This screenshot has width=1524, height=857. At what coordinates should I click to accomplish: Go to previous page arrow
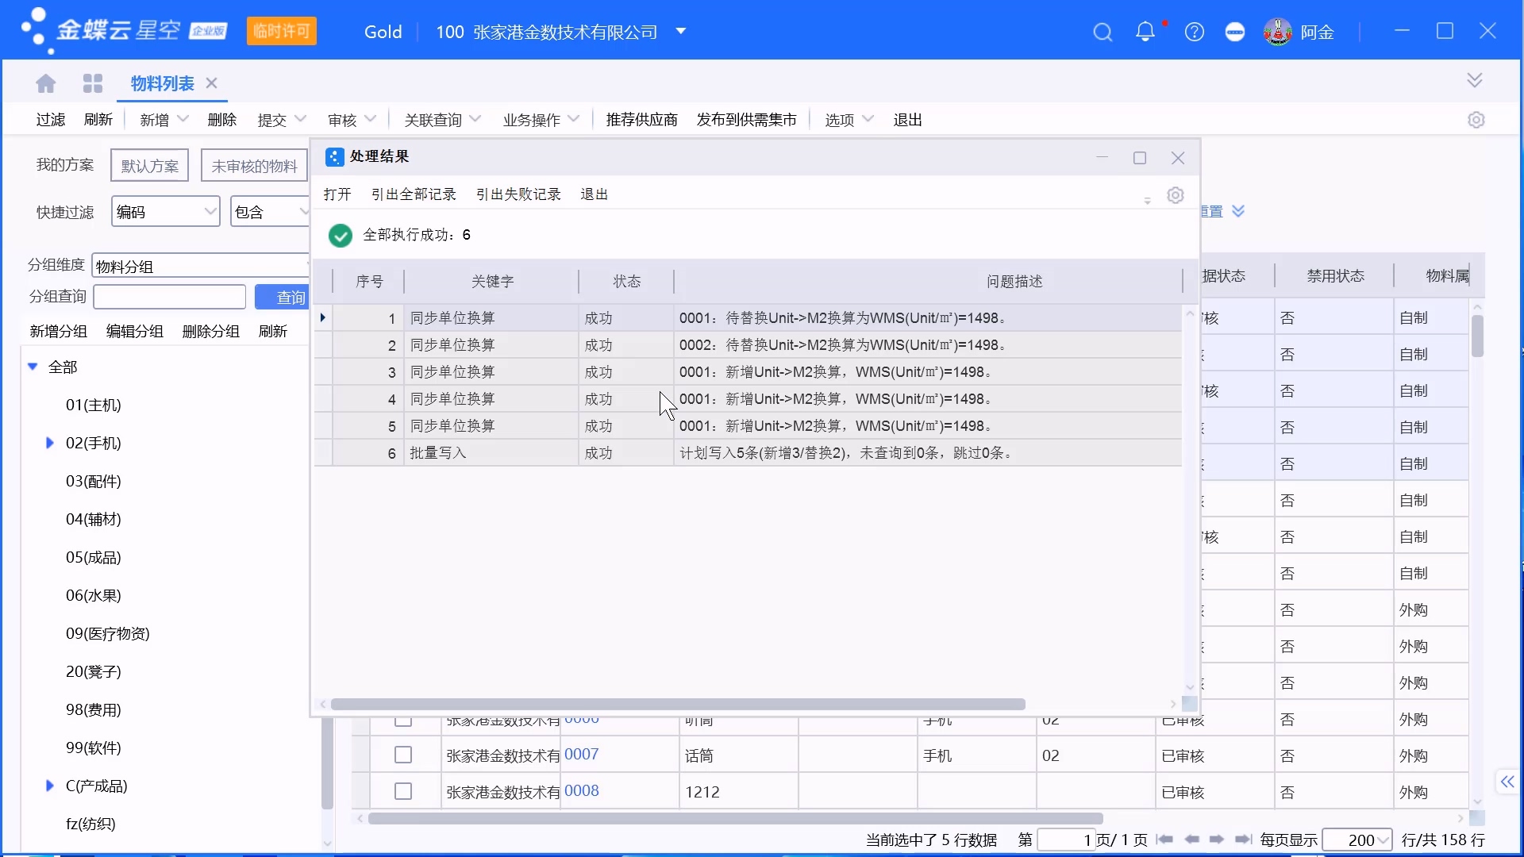(1191, 840)
